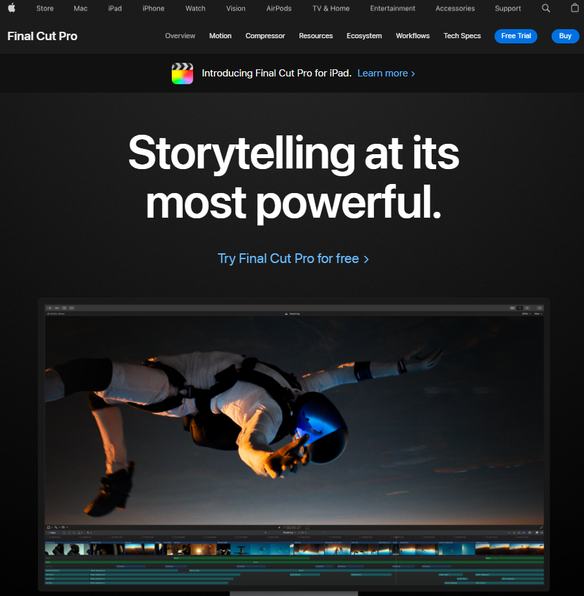
Task: Open the search magnifier icon
Action: [x=546, y=8]
